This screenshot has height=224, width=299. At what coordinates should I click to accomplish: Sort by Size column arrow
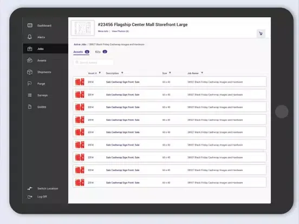[170, 73]
